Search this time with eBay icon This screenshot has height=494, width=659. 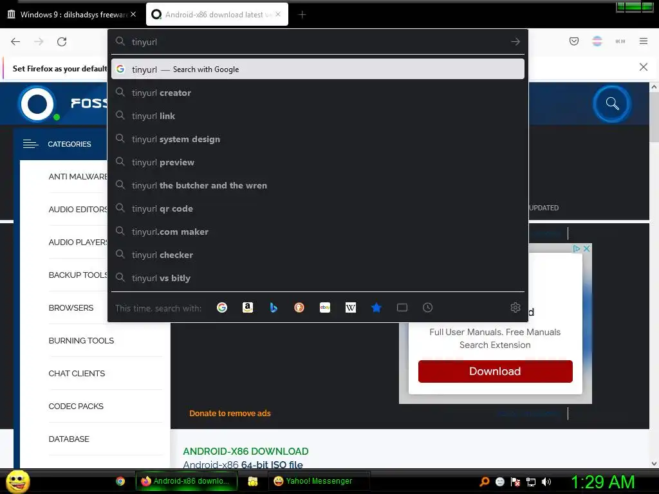pos(325,307)
